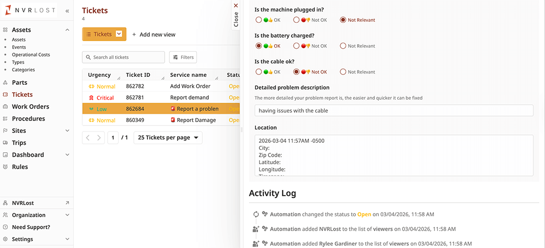
Task: Go to next page arrow in pagination
Action: click(99, 137)
